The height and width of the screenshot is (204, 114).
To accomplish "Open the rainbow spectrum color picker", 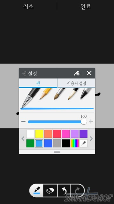I will [75, 143].
